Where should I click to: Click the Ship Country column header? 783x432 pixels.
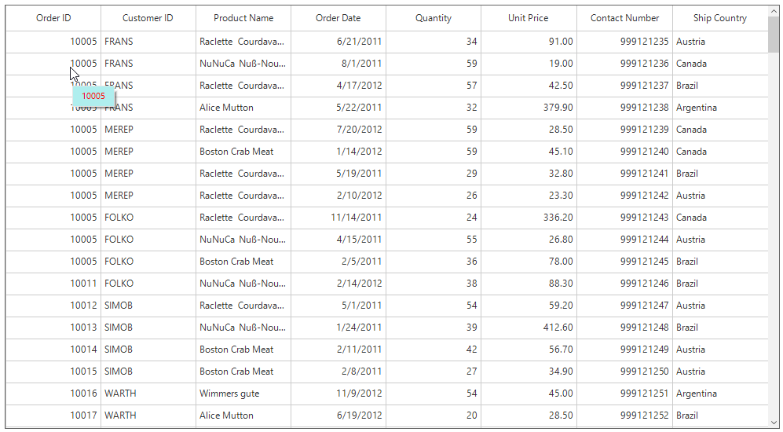[x=719, y=18]
